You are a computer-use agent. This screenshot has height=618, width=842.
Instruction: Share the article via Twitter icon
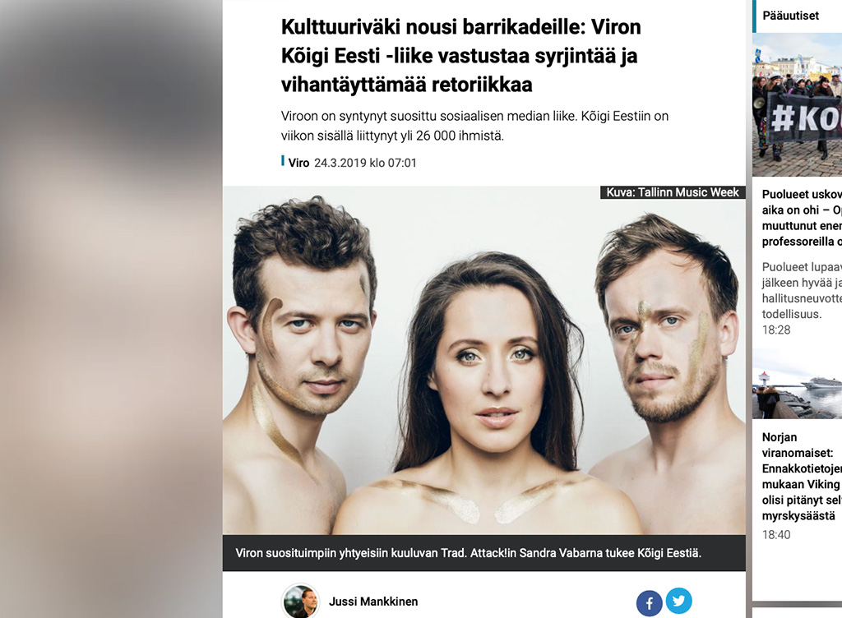(x=678, y=601)
